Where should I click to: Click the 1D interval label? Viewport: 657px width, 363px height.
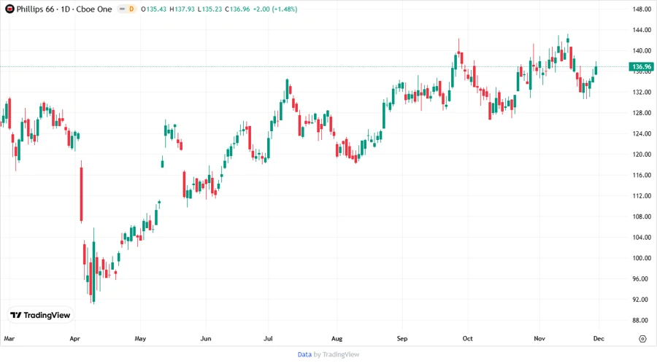pos(66,9)
